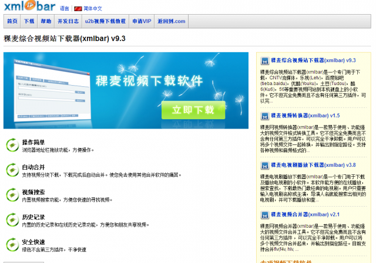The height and width of the screenshot is (263, 376).
Task: Open the 下载 menu item
Action: point(29,21)
